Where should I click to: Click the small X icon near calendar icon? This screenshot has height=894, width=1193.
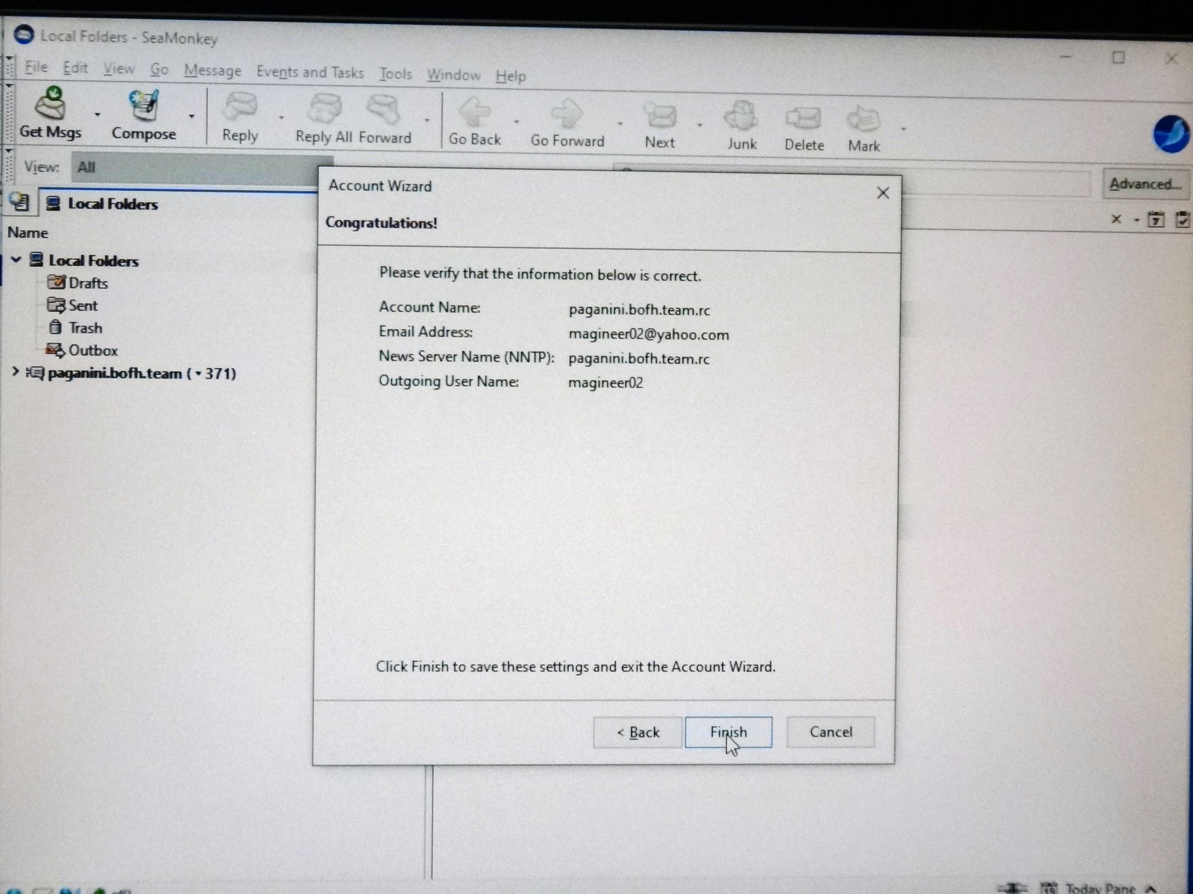pos(1117,219)
